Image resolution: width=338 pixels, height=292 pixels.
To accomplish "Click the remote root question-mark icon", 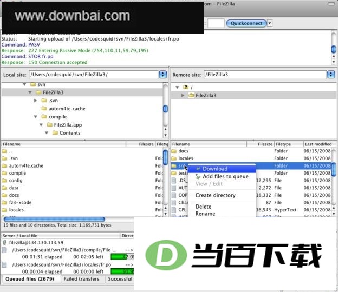I will click(x=186, y=87).
